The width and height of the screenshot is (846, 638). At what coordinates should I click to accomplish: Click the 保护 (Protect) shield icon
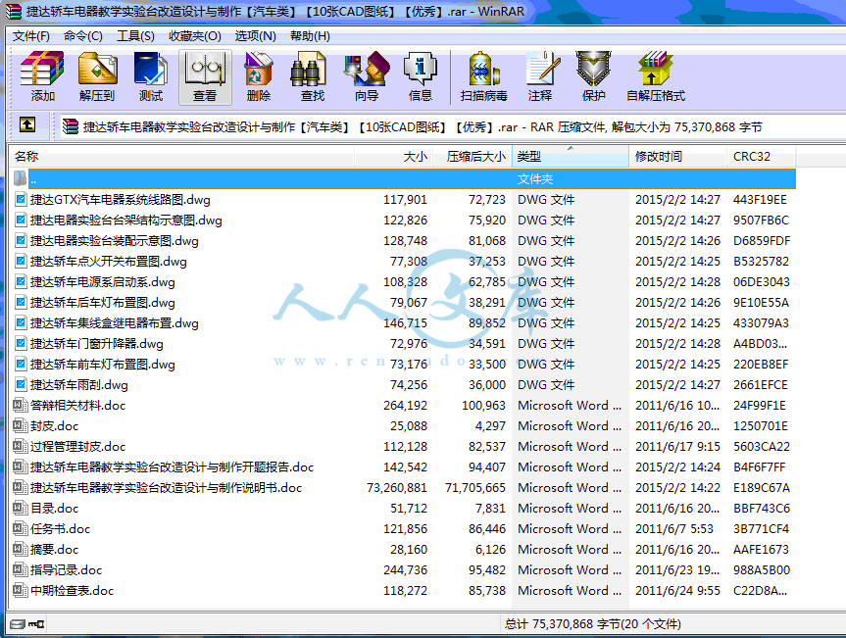pyautogui.click(x=593, y=69)
